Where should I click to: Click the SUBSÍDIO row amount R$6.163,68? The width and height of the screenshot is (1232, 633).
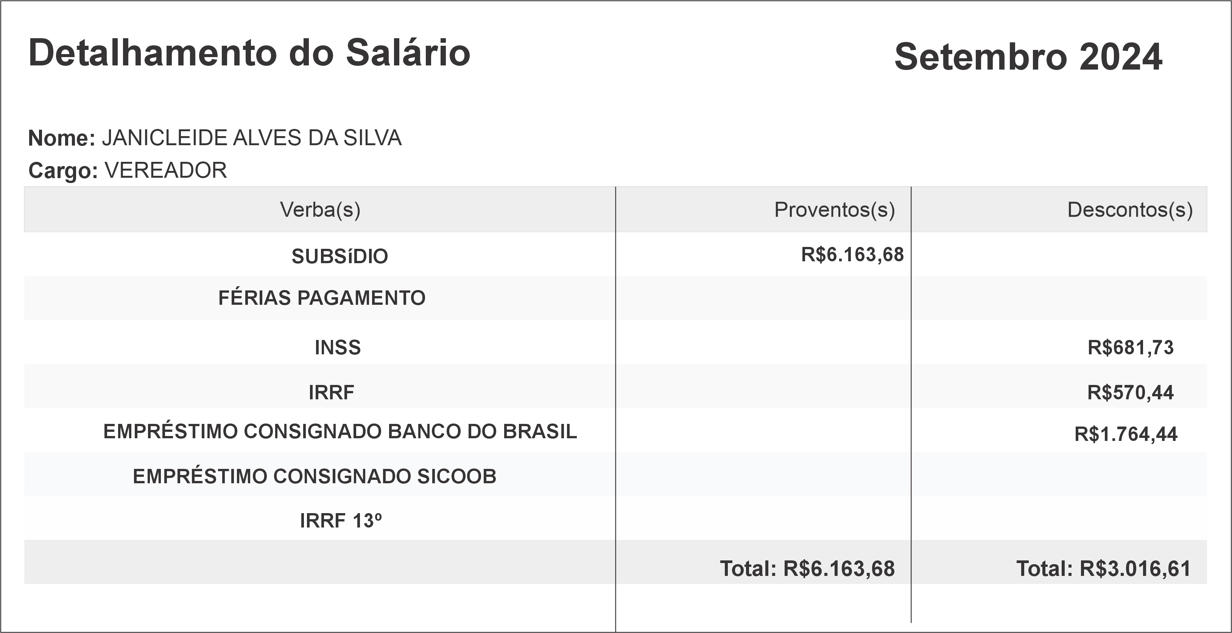(852, 254)
